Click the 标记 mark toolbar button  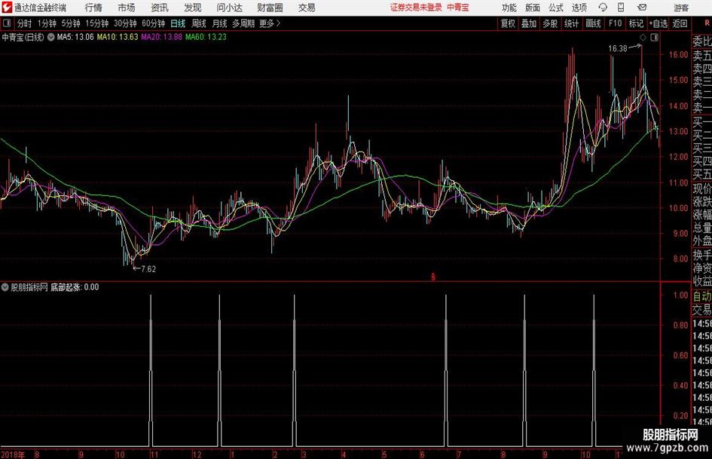click(636, 23)
